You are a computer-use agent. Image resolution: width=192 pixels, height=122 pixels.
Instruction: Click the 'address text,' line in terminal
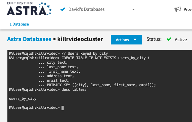(60, 76)
